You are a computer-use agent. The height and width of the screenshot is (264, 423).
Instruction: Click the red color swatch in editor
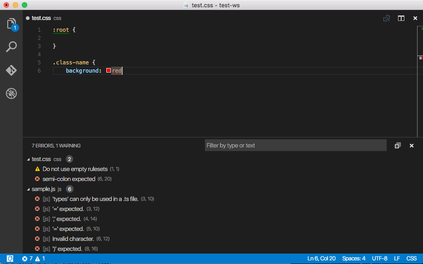coord(109,71)
